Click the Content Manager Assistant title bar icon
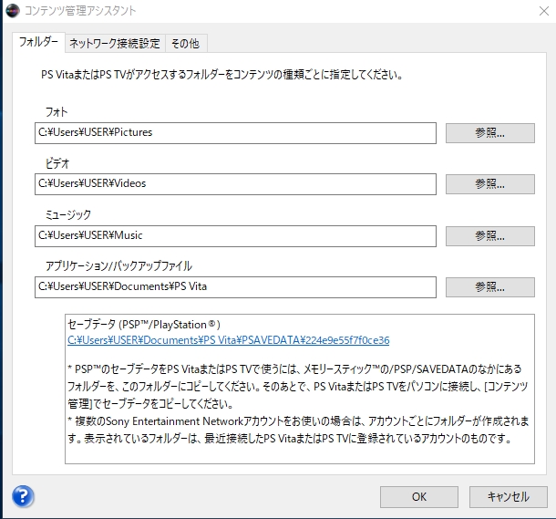 click(13, 11)
